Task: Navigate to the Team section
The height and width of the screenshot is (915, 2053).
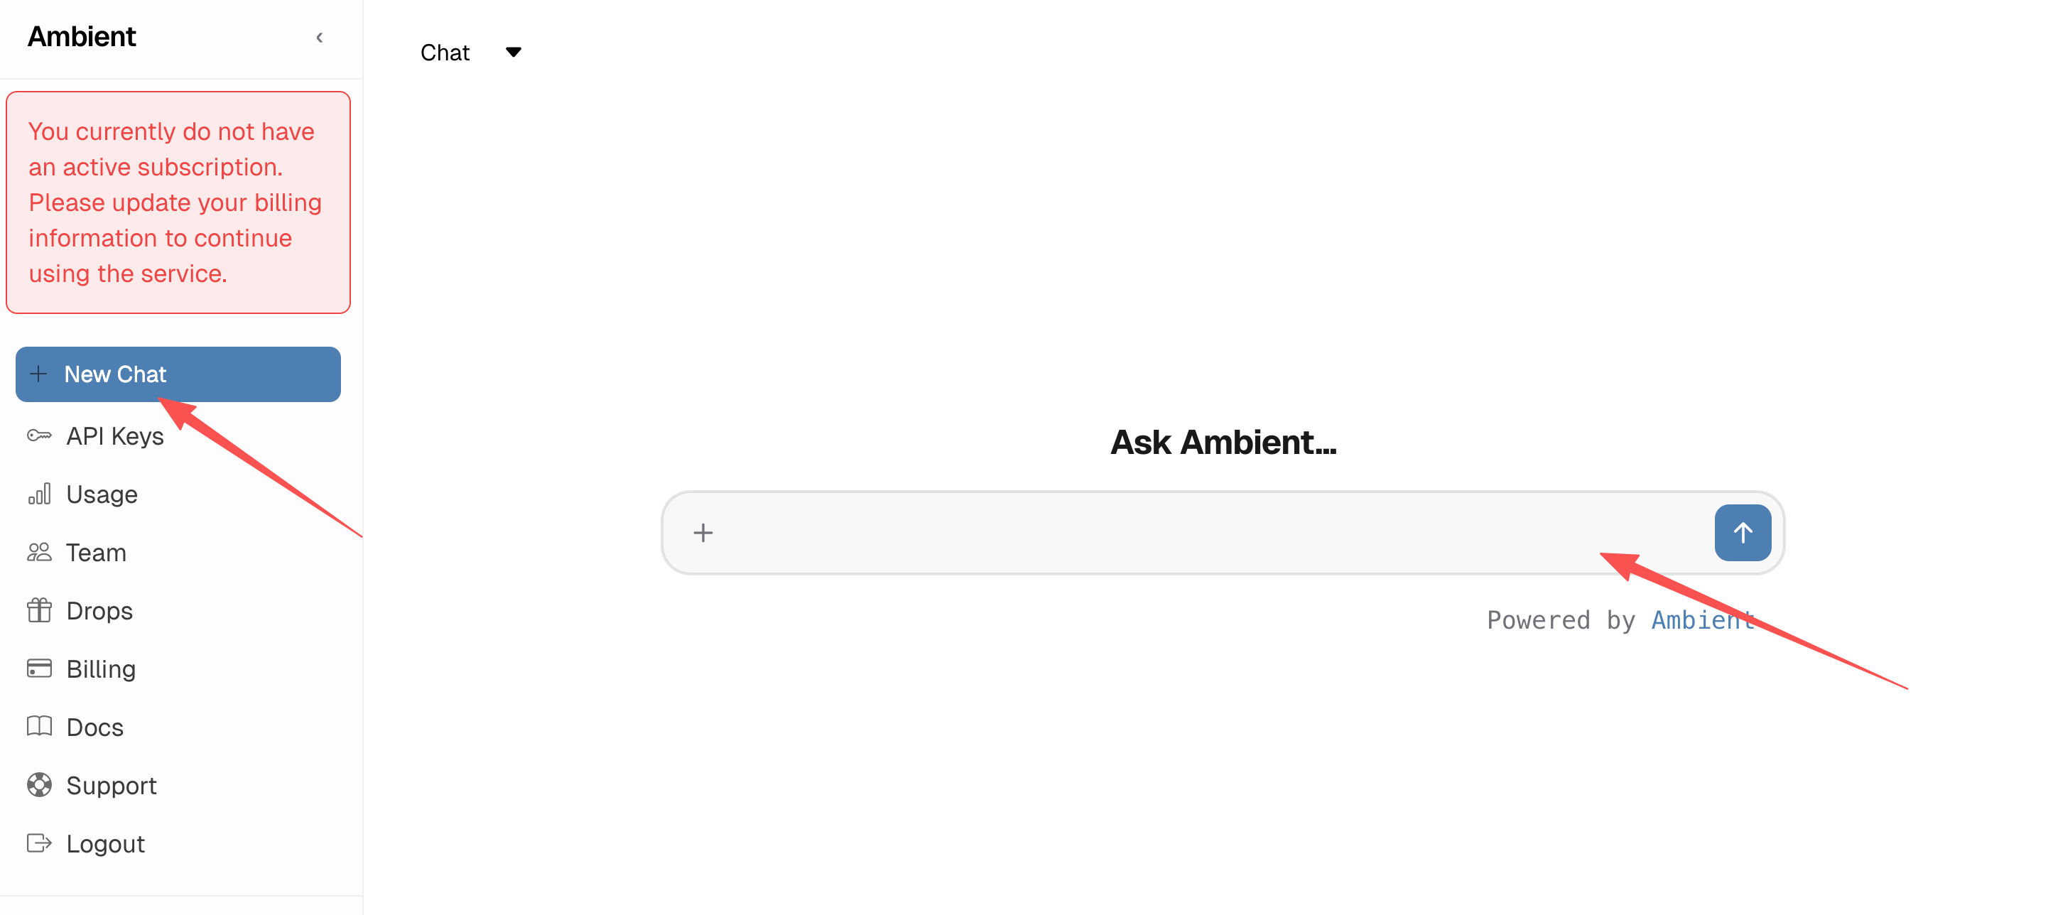Action: coord(97,553)
